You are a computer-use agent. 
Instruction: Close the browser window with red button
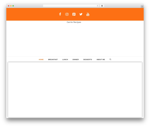tap(9, 6)
